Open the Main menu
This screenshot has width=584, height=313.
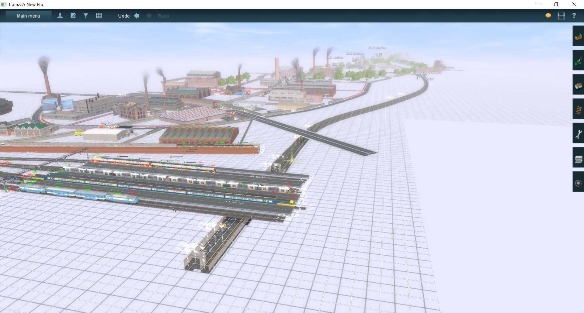tap(29, 16)
